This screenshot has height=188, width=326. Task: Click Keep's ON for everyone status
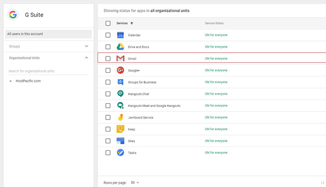(216, 129)
